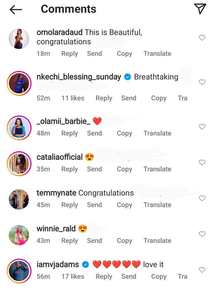The width and height of the screenshot is (218, 290).
Task: Show 17 likes on iamvjadams comment
Action: pos(73,276)
